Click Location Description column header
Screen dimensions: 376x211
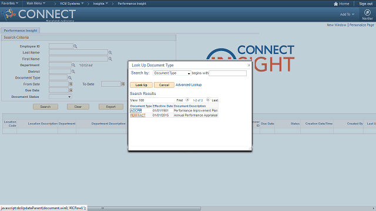point(43,124)
